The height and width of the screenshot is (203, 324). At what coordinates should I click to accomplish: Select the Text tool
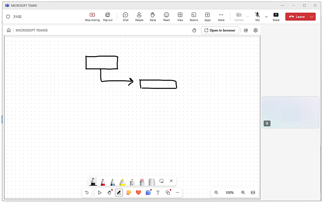[158, 192]
